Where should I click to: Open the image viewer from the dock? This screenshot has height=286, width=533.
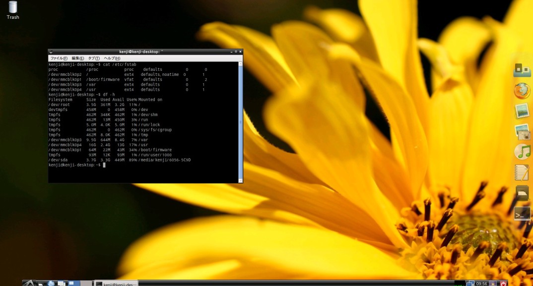(x=522, y=112)
